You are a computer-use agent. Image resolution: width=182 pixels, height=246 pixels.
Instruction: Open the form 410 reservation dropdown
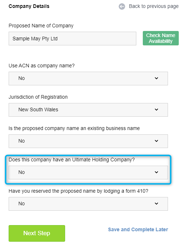88,204
